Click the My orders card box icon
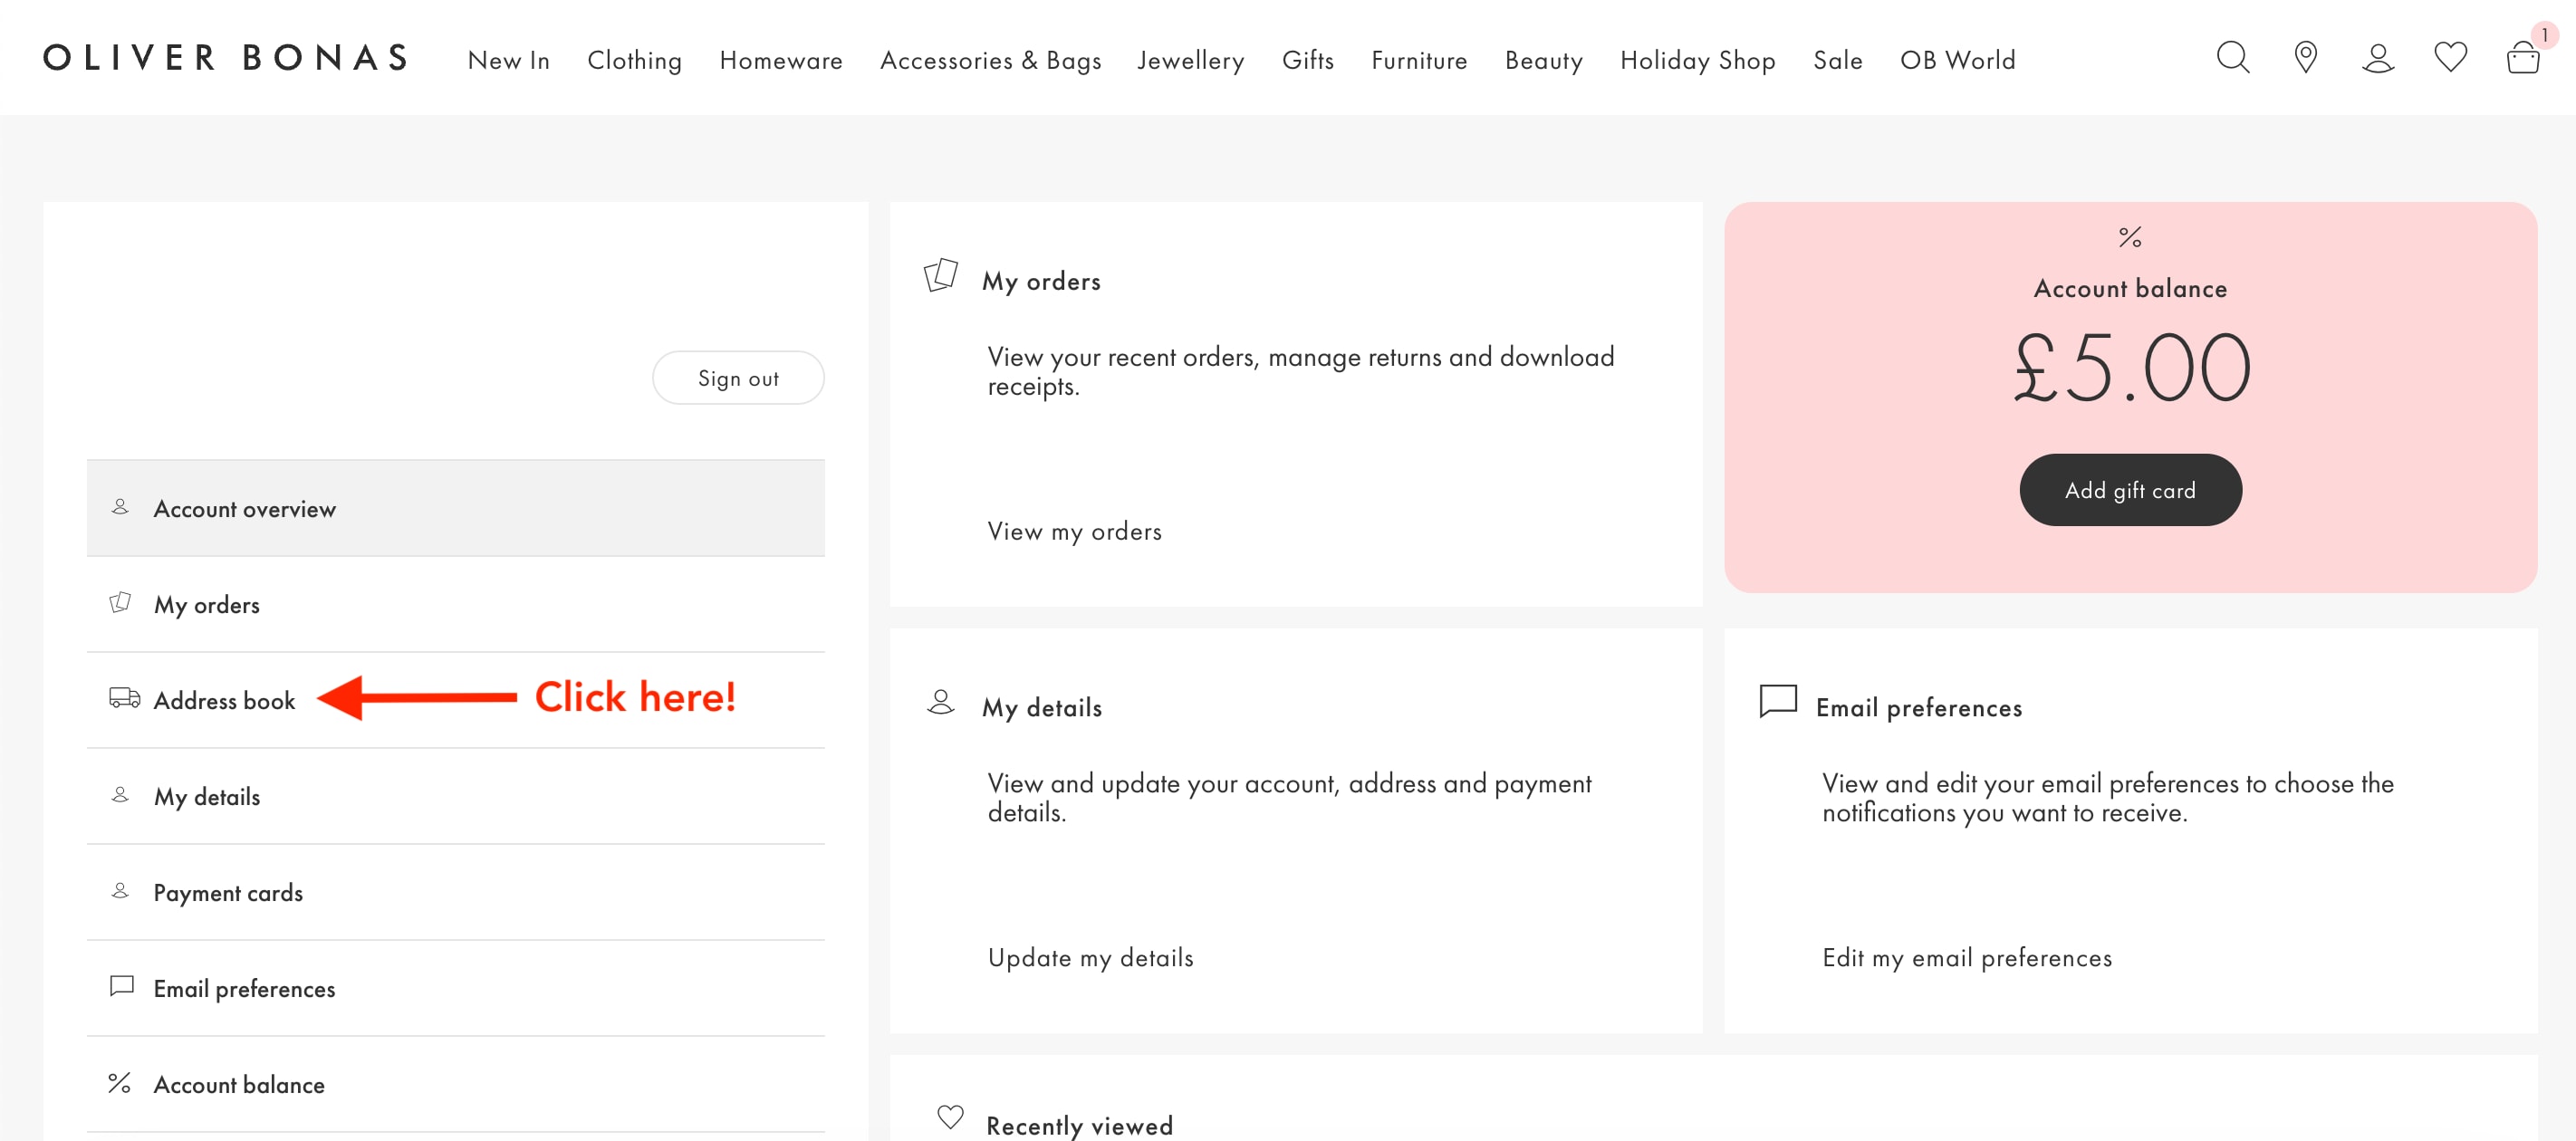This screenshot has height=1141, width=2576. click(x=940, y=274)
